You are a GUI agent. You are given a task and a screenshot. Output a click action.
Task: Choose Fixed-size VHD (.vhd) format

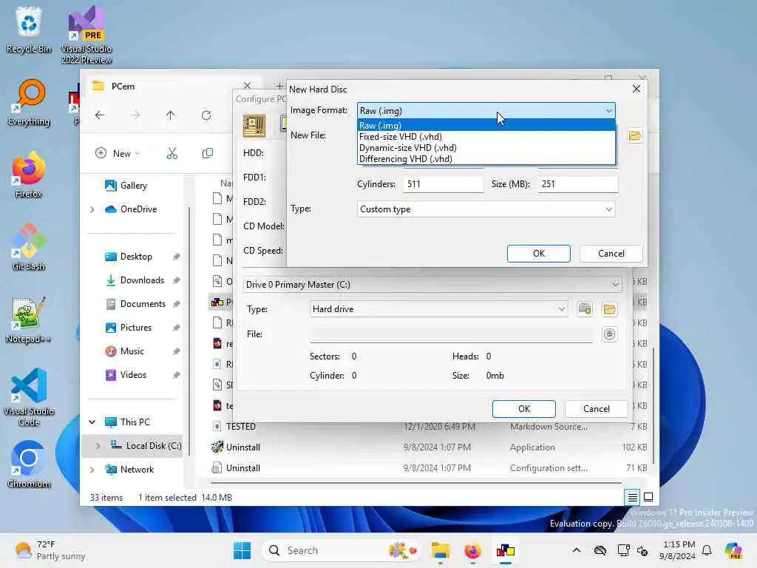point(486,137)
